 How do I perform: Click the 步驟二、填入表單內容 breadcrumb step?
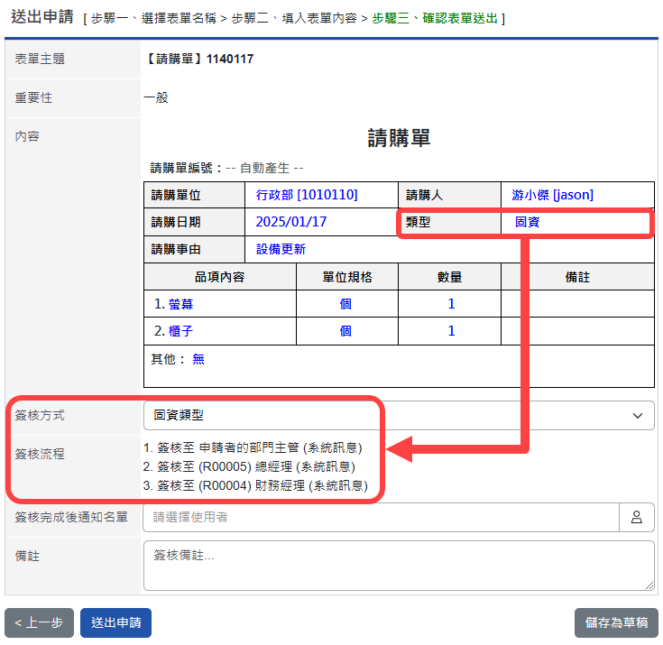(294, 18)
